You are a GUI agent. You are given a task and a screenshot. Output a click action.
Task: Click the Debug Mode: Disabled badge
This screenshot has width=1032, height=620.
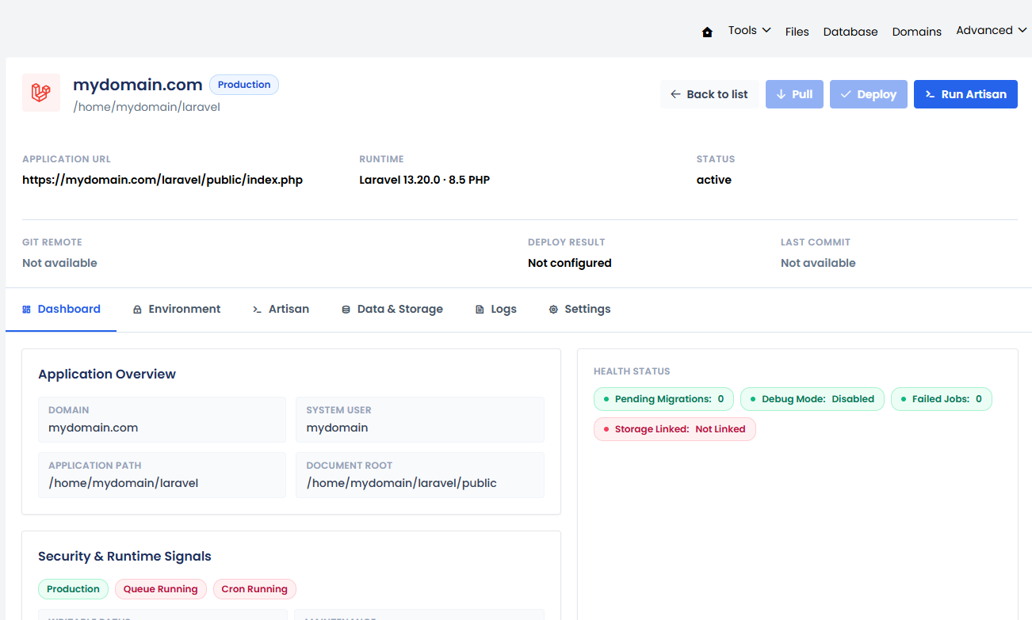click(x=812, y=399)
